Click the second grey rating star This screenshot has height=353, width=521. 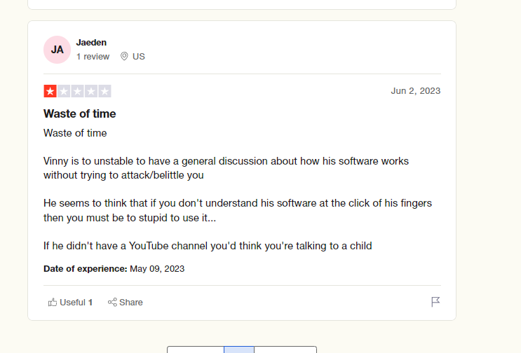[64, 91]
